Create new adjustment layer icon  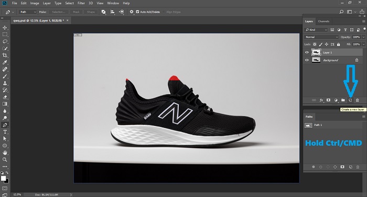[336, 100]
